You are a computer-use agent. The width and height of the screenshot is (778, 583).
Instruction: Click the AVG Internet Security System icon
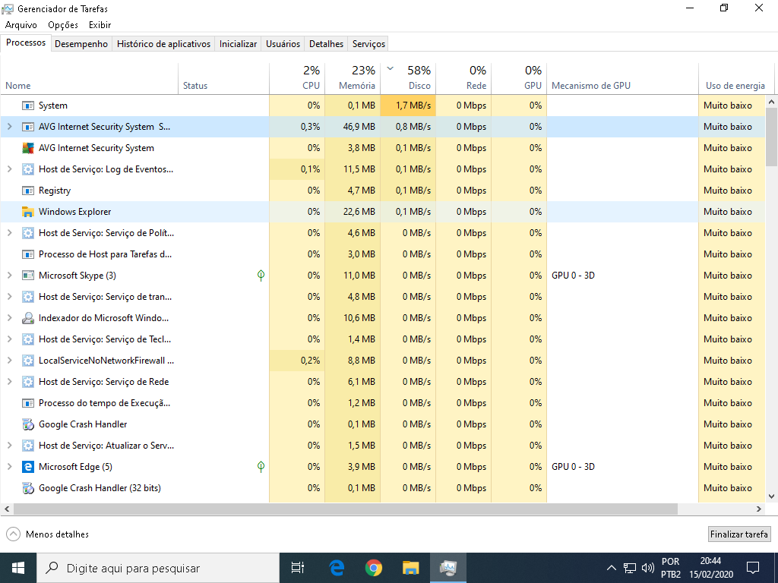coord(28,148)
